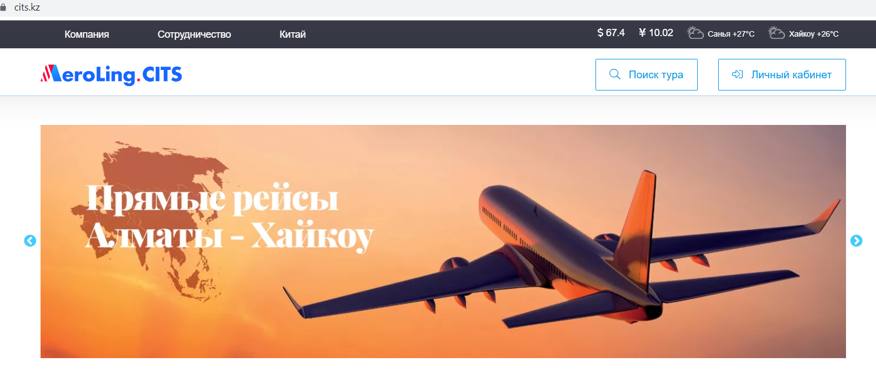Click the Поиск тура button
The width and height of the screenshot is (876, 392).
pos(647,74)
